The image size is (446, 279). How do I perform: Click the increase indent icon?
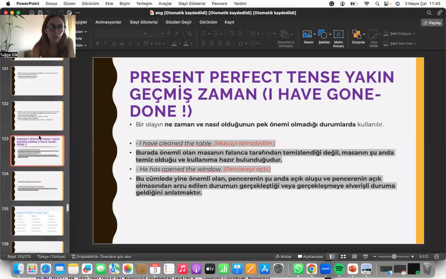(240, 33)
